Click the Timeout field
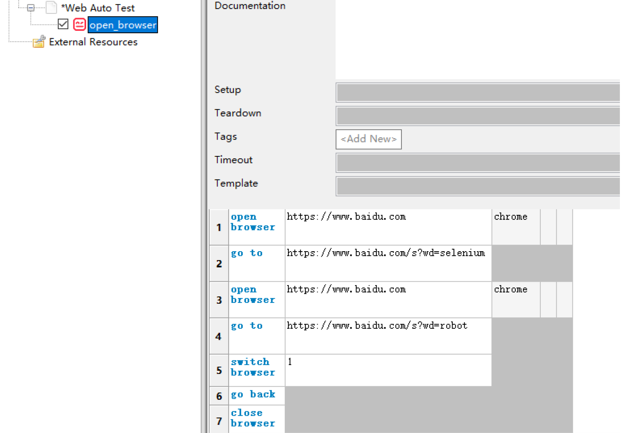The image size is (633, 433). pos(478,162)
